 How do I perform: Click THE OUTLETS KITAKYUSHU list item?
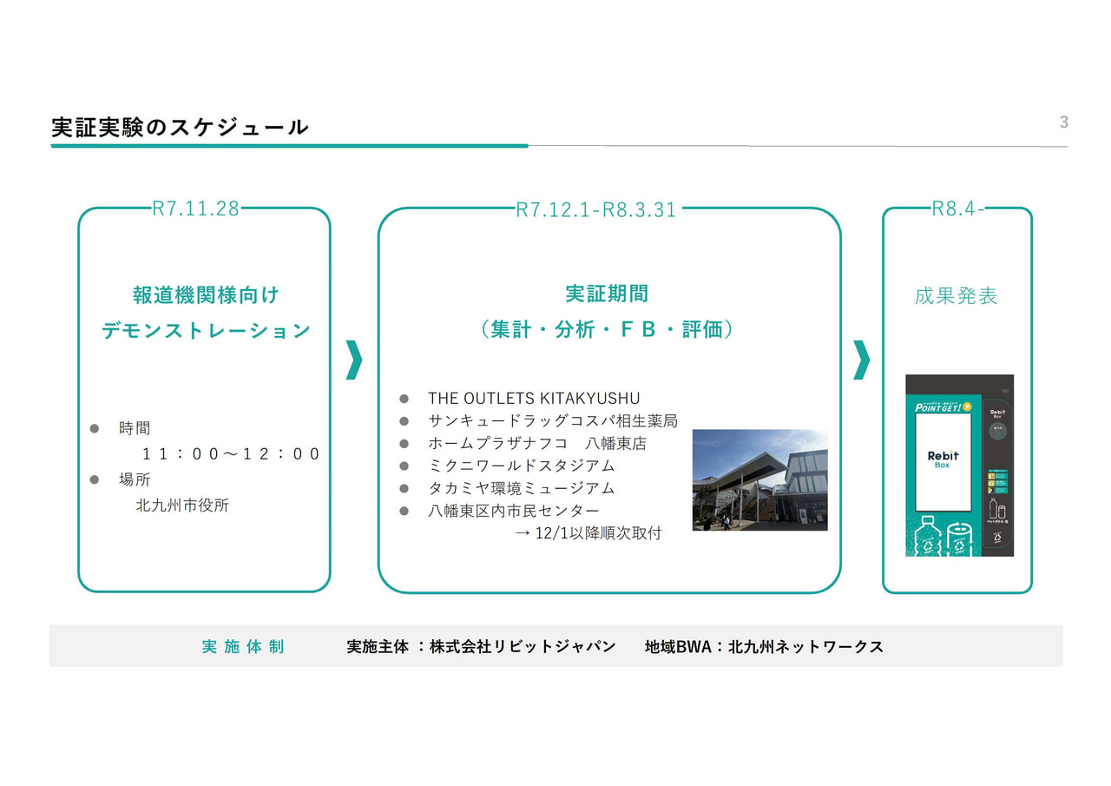tap(533, 399)
